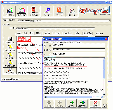
Task: Click the folder icon with right arrow, lower one
Action: [10, 56]
